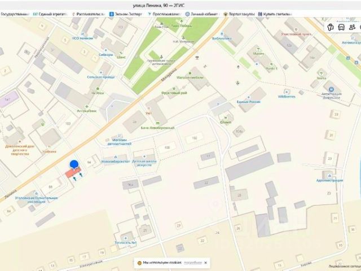The width and height of the screenshot is (361, 271).
Task: Select the Чайхана cafe marker
Action: coord(49,147)
